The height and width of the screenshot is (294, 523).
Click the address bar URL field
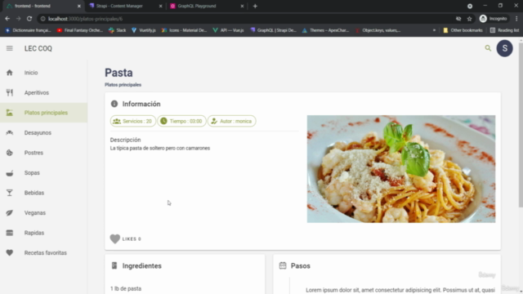click(x=247, y=19)
